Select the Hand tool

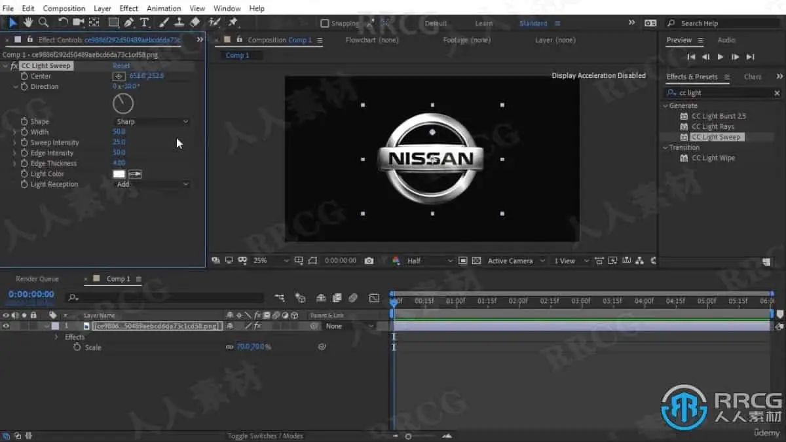tap(28, 22)
